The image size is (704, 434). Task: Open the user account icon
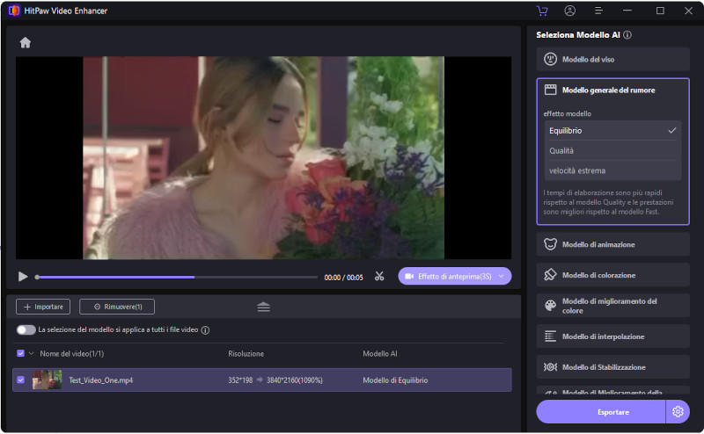(x=569, y=11)
